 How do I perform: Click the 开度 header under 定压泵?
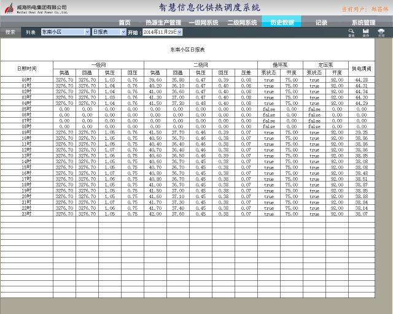coord(337,72)
